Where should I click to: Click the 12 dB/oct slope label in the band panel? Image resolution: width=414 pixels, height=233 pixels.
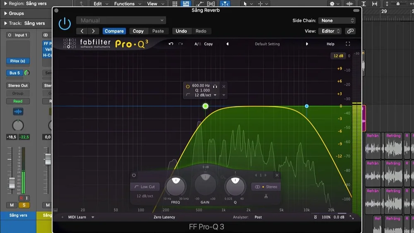click(x=144, y=196)
